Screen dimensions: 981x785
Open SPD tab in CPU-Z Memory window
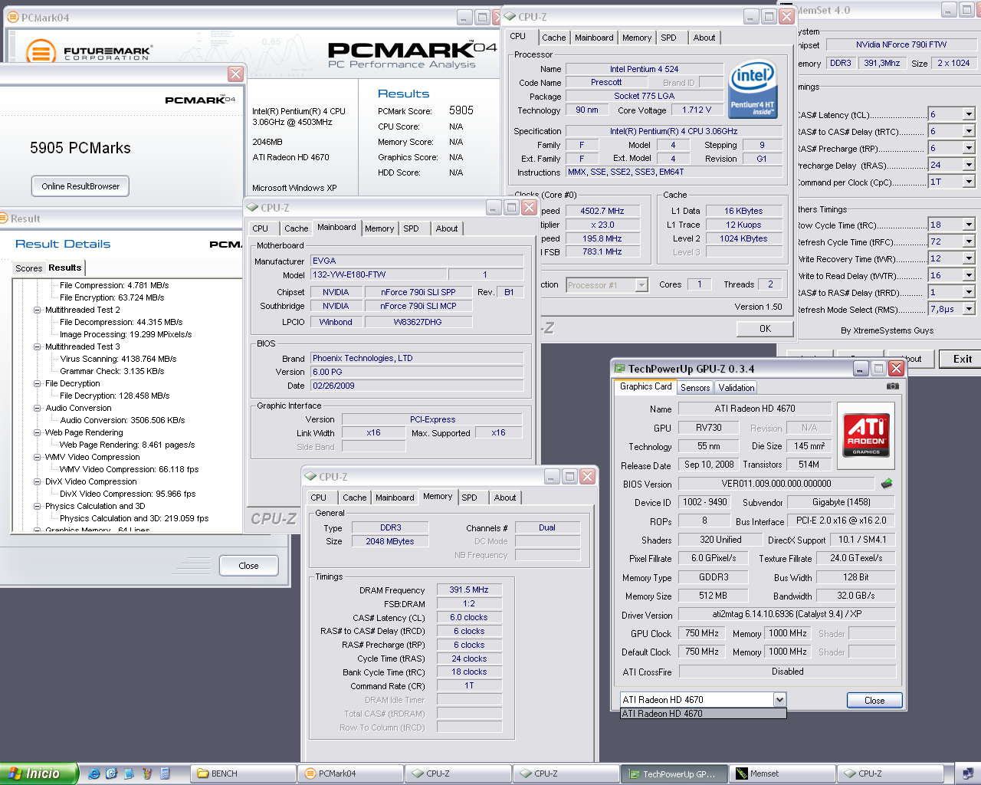(x=470, y=498)
